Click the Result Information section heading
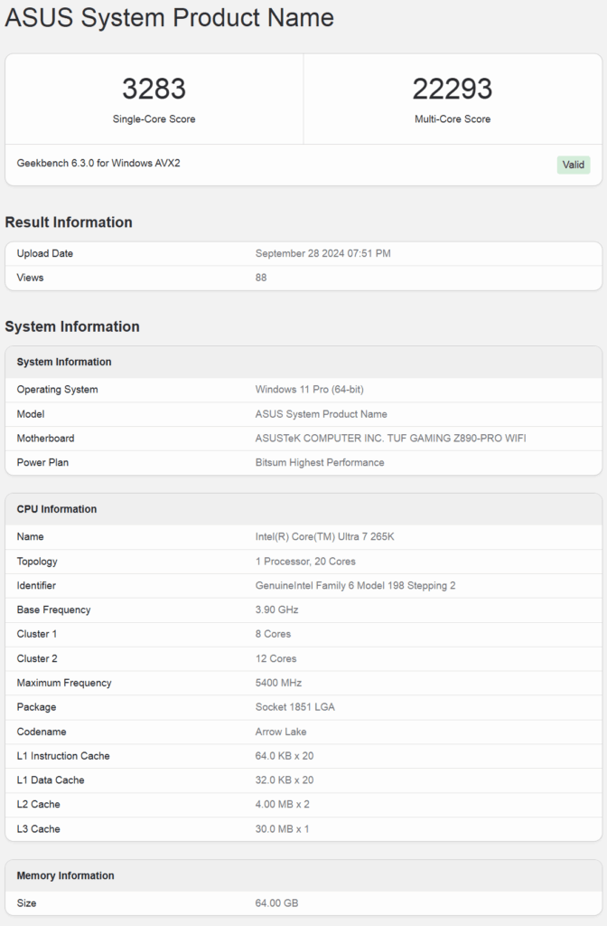The height and width of the screenshot is (926, 607). click(69, 222)
